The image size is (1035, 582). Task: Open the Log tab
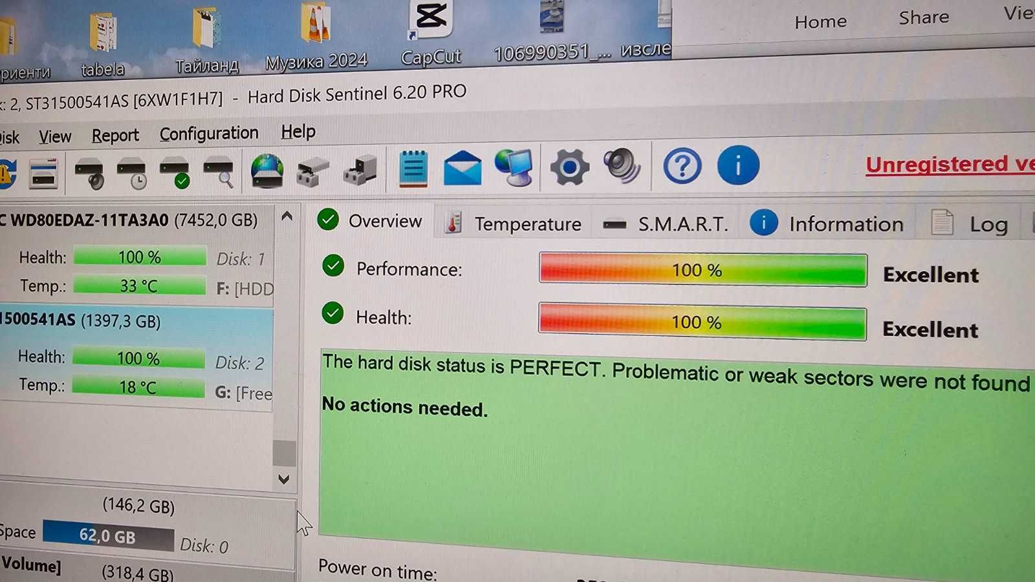[x=969, y=223]
